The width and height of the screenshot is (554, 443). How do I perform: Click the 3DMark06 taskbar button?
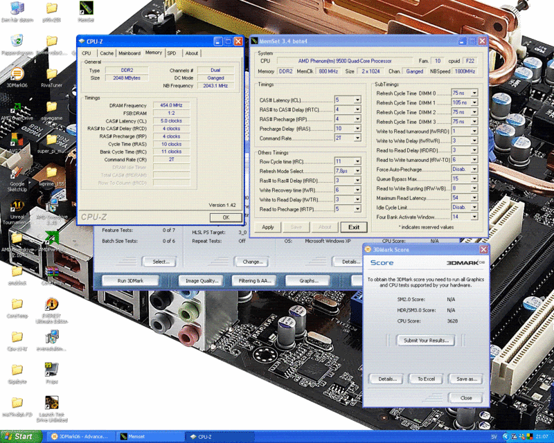(x=80, y=437)
